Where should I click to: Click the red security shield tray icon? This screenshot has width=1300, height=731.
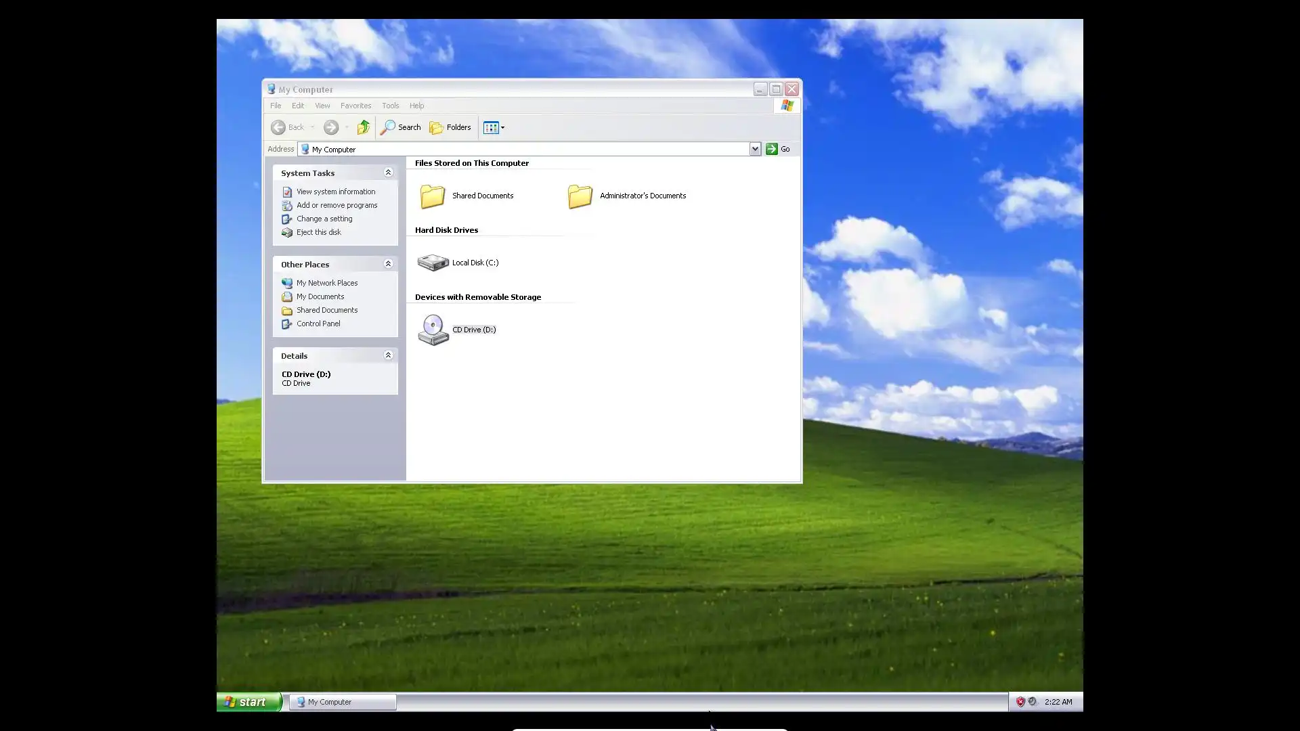pos(1020,702)
